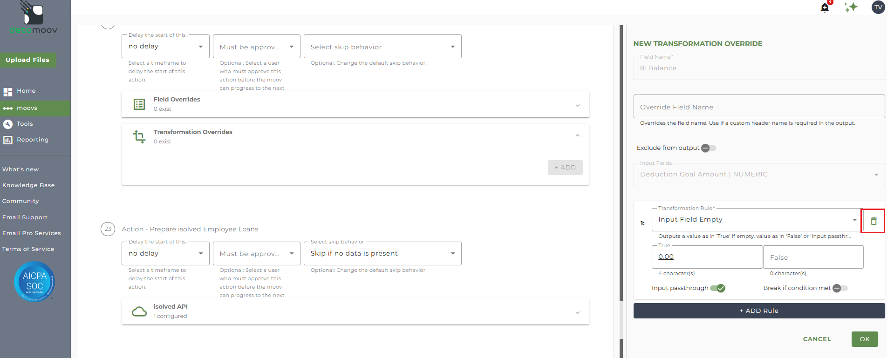Click the green OK button

(865, 339)
